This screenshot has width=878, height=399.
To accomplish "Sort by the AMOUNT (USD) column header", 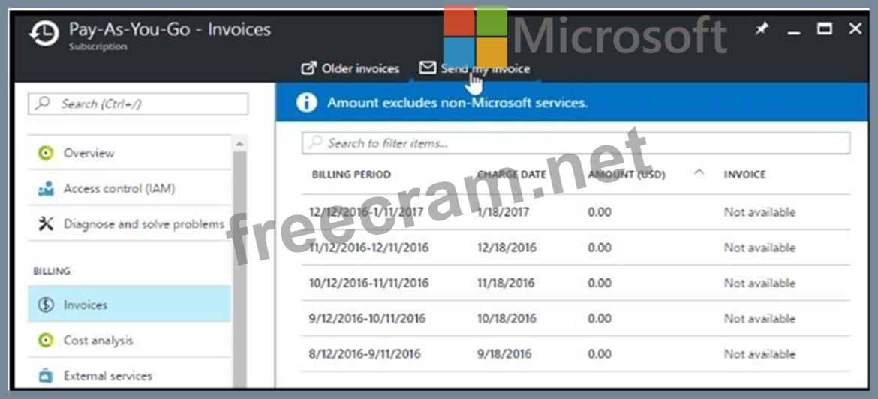I will point(627,175).
